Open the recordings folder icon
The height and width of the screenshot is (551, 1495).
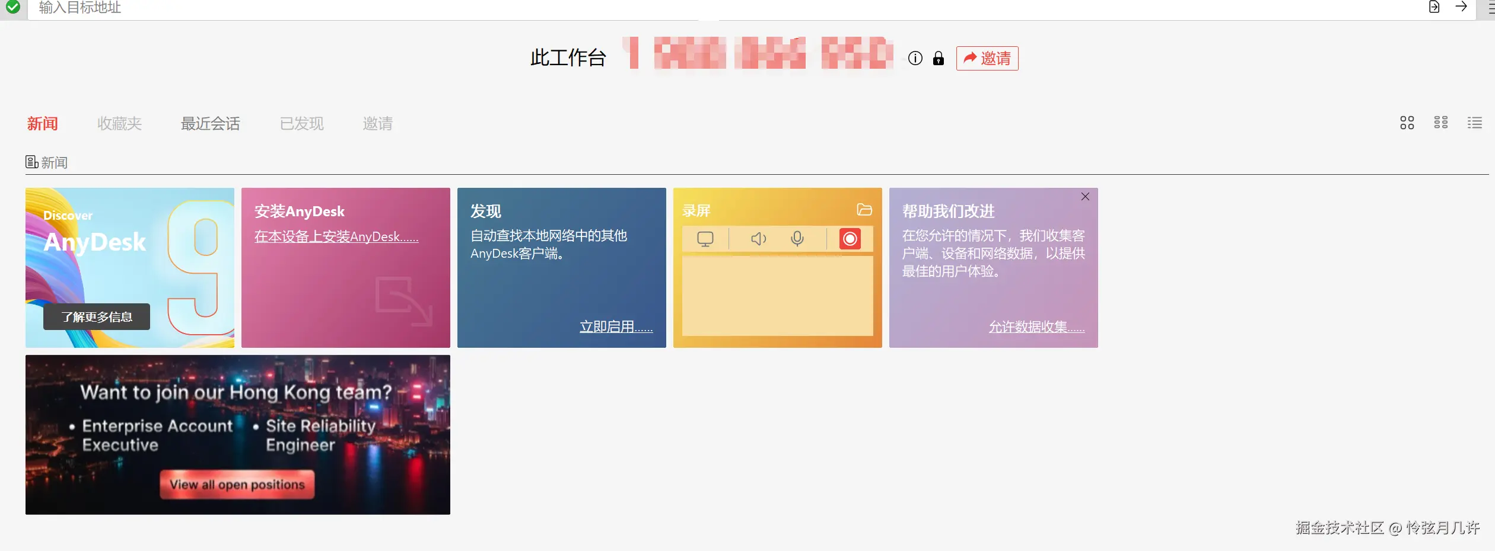[x=864, y=210]
